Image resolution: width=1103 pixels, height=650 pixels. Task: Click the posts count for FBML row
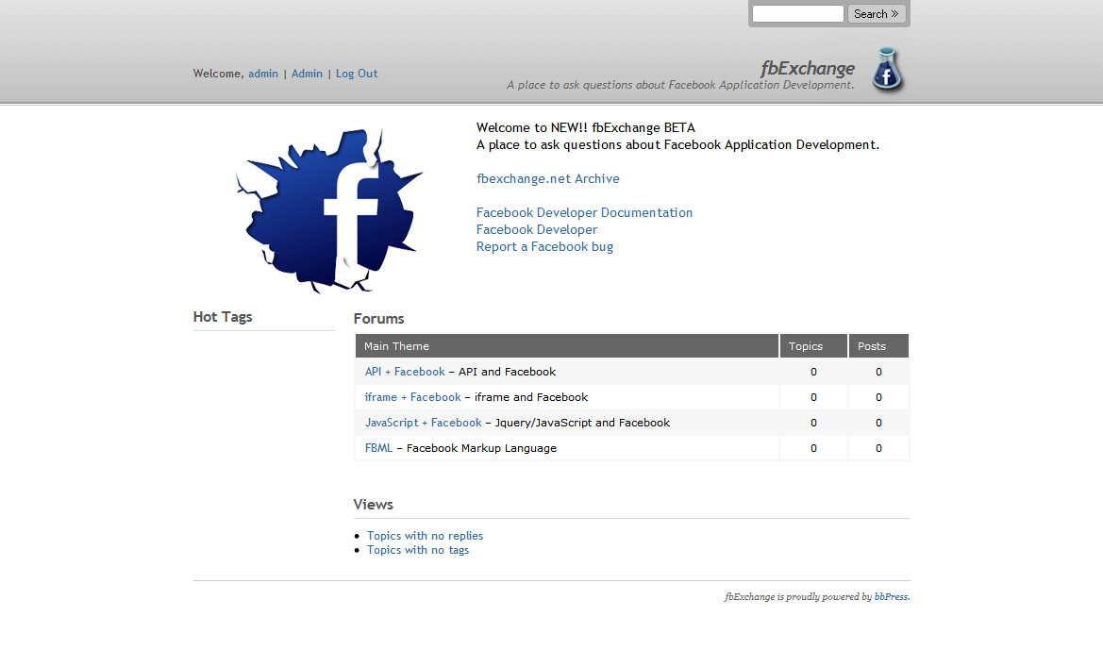878,448
